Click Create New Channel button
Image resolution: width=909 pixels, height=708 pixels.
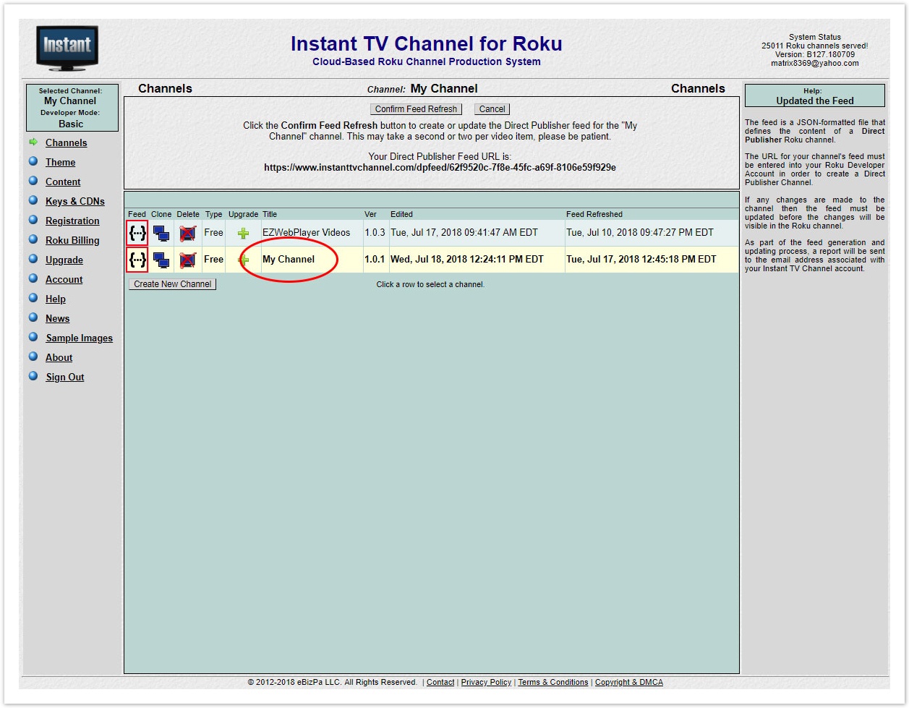tap(173, 284)
